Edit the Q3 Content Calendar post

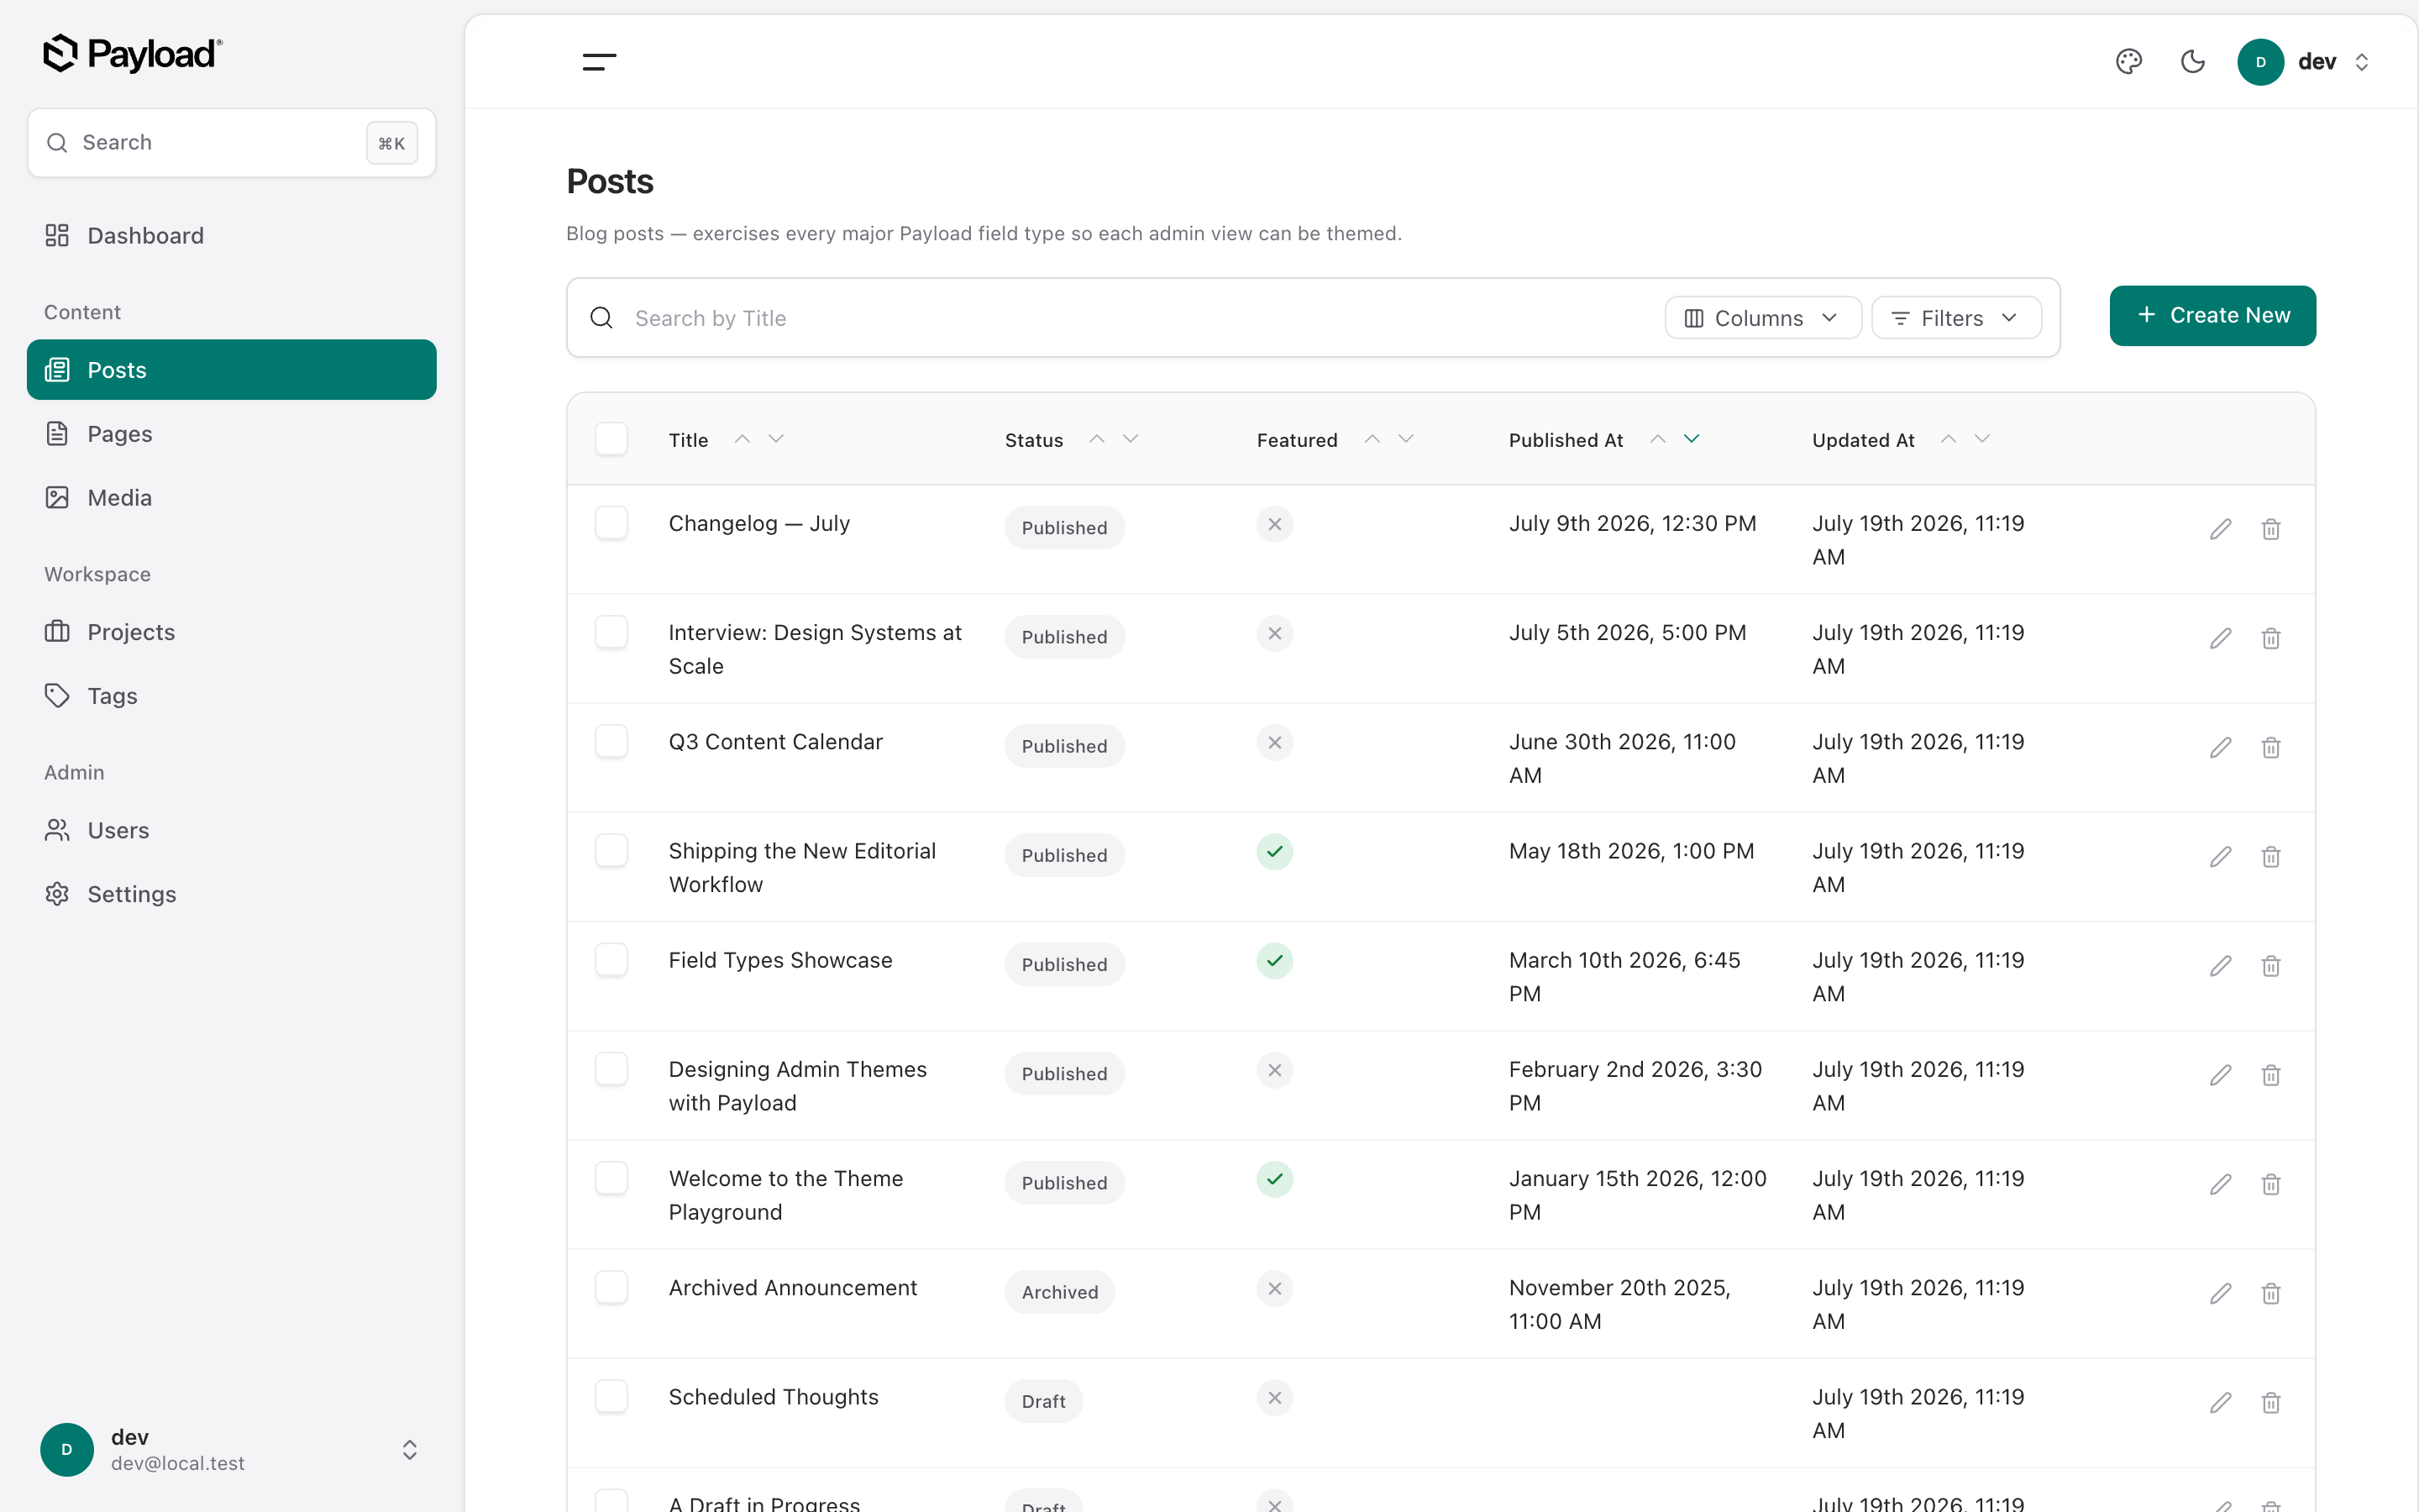2220,747
